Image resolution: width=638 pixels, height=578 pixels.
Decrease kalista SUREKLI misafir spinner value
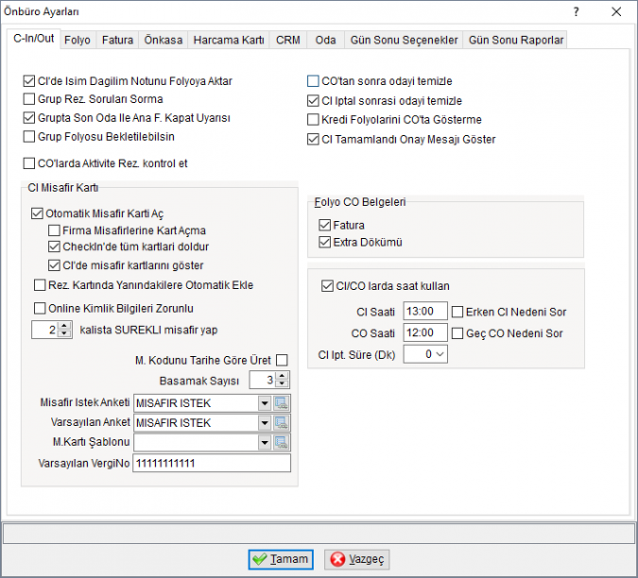64,333
